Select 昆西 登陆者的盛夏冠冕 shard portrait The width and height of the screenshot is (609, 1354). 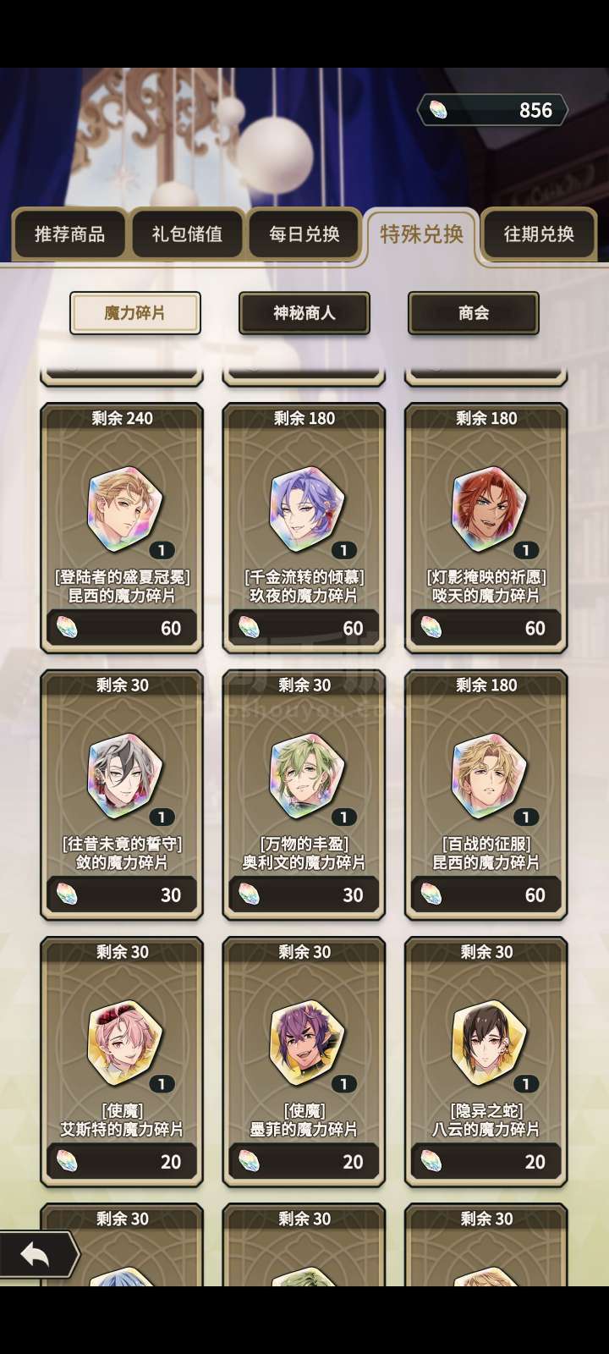[x=124, y=509]
